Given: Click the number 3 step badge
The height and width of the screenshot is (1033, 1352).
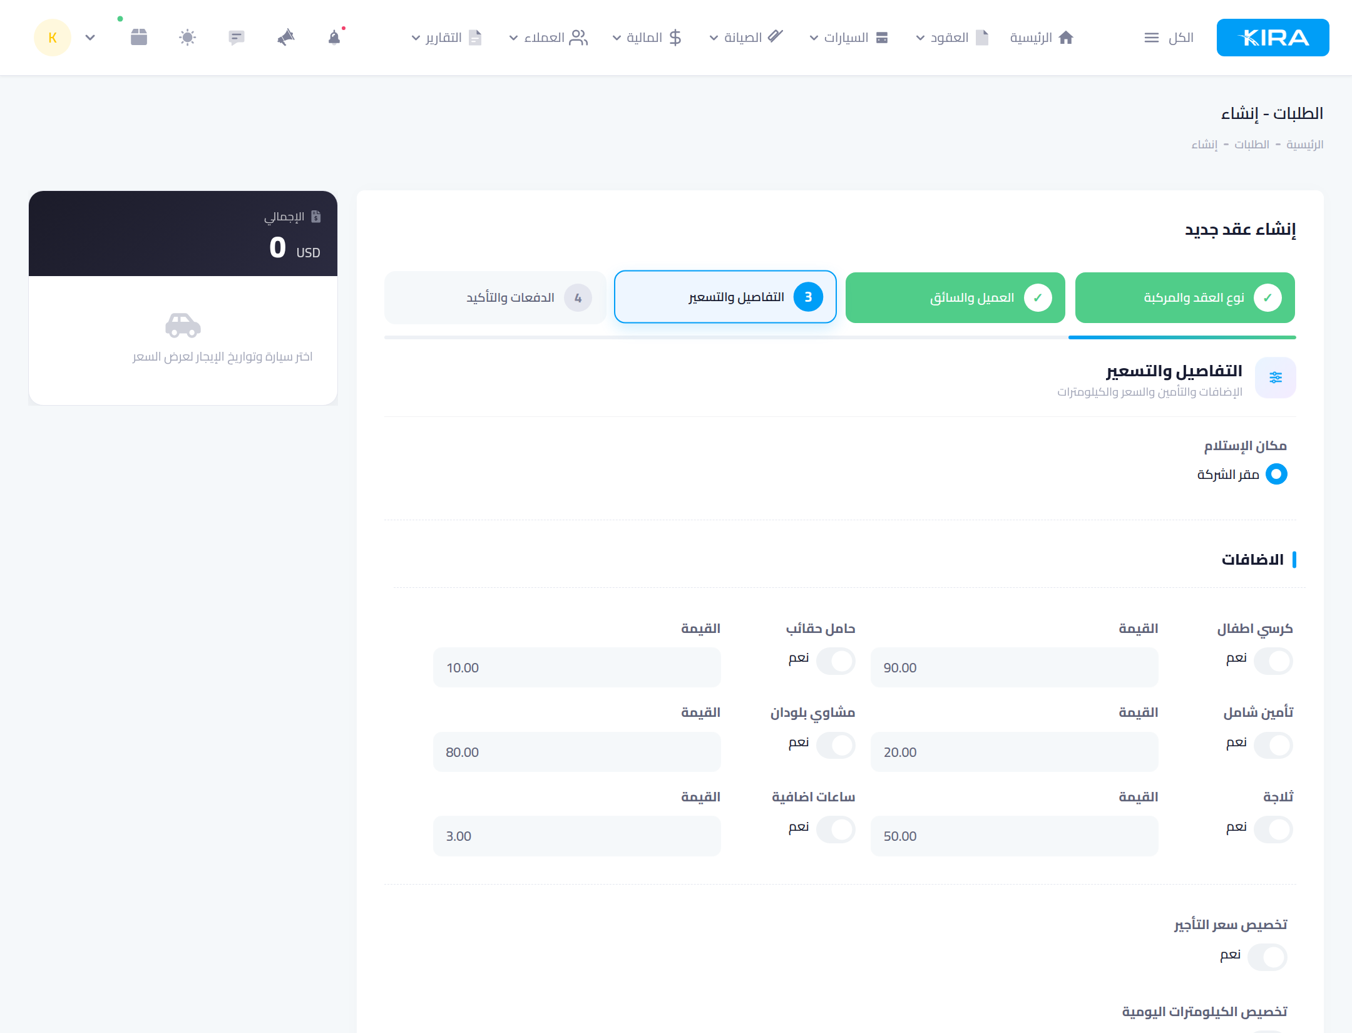Looking at the screenshot, I should tap(808, 297).
